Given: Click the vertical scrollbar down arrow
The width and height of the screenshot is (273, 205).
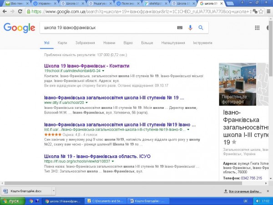Looking at the screenshot, I should coord(271,178).
